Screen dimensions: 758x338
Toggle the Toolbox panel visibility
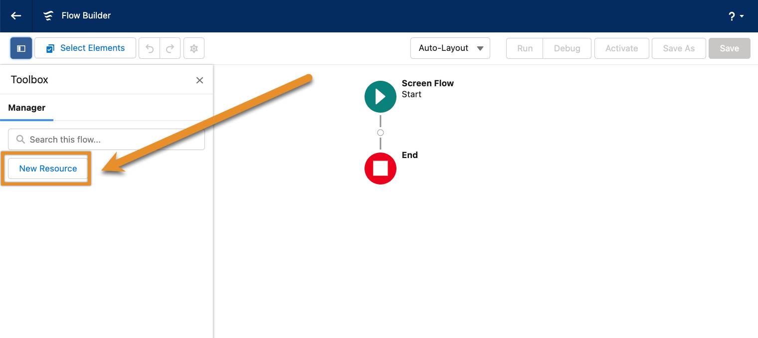pyautogui.click(x=21, y=48)
